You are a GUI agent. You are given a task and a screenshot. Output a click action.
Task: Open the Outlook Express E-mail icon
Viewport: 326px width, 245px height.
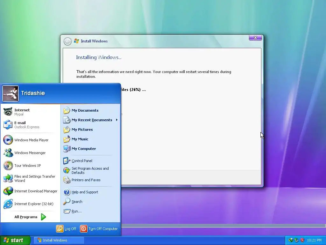8,125
